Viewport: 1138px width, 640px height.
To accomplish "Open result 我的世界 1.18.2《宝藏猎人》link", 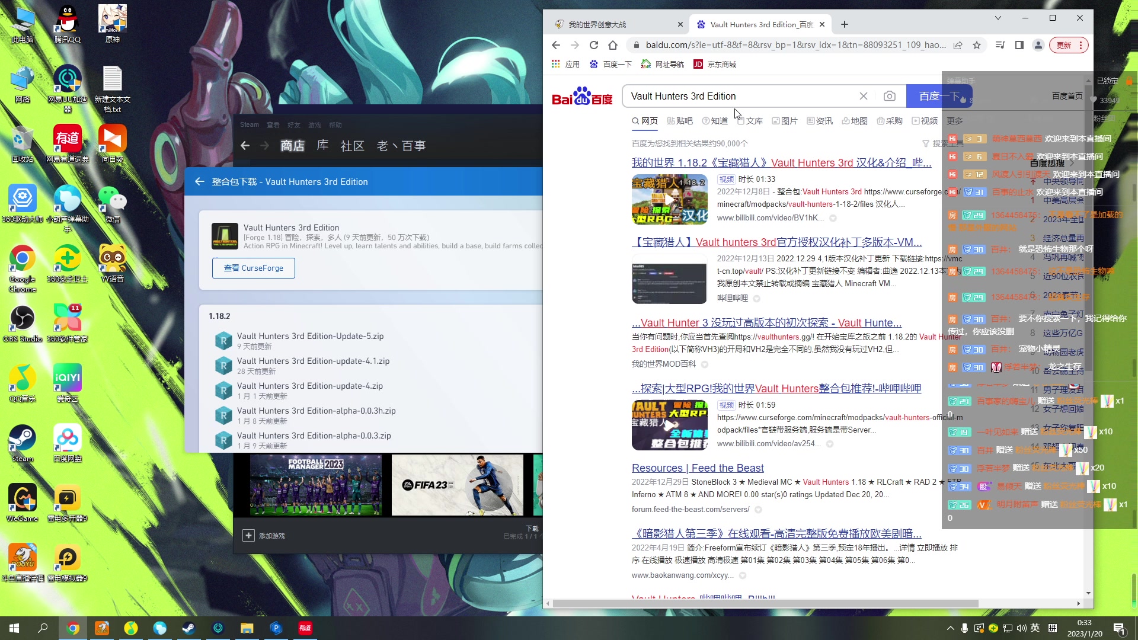I will [x=781, y=162].
